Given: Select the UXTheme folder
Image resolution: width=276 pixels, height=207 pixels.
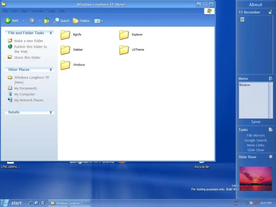Looking at the screenshot, I should (x=132, y=50).
